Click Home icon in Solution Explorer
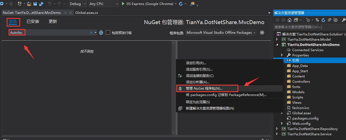346x140 pixels. pos(289,20)
